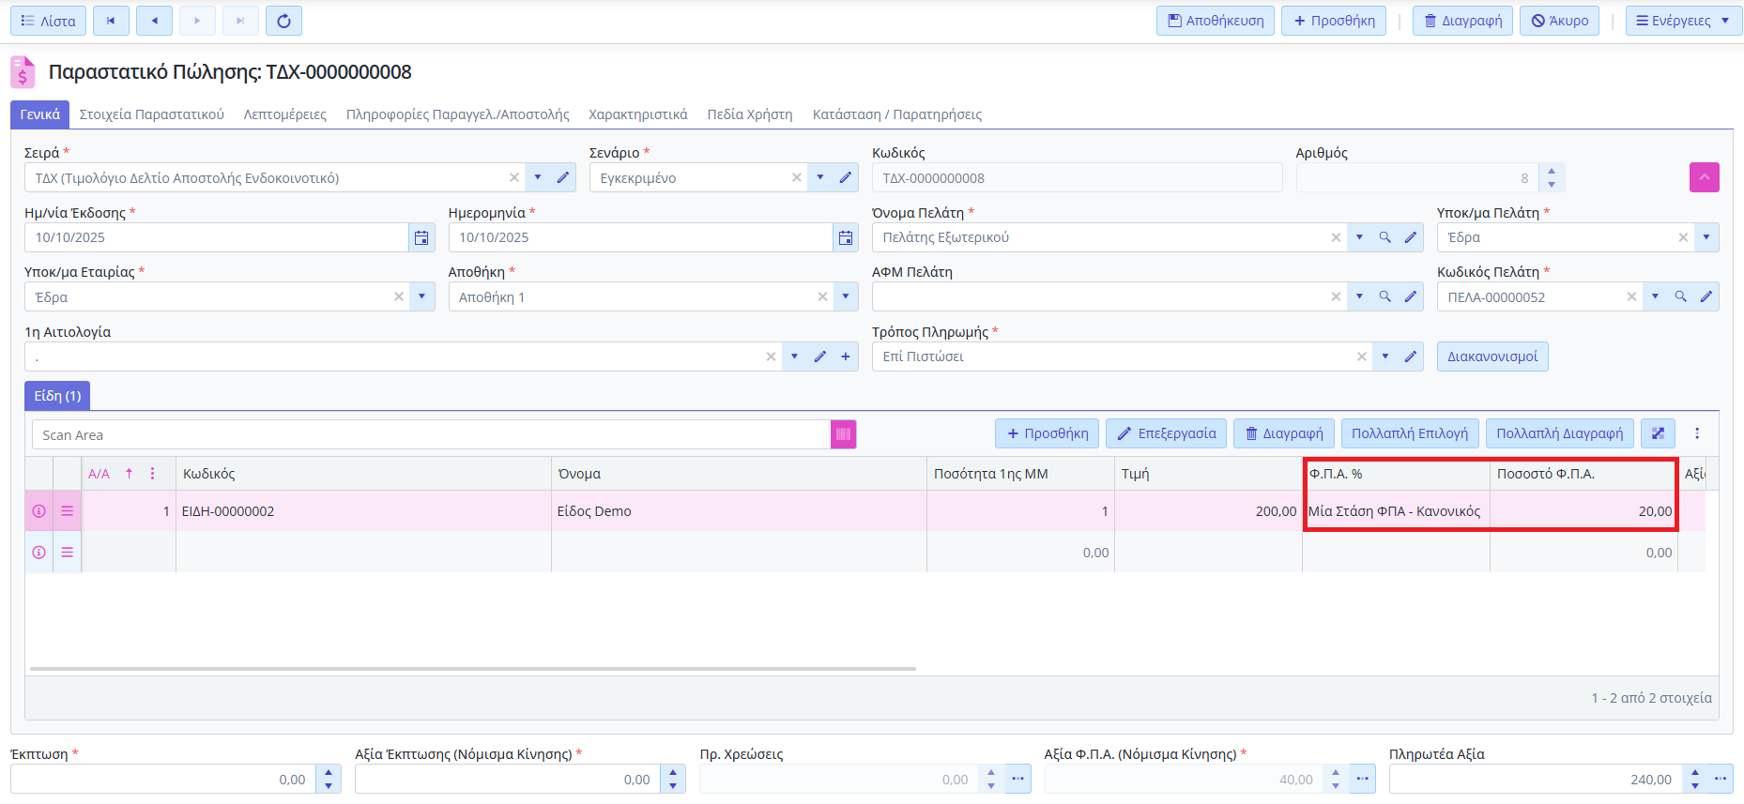
Task: Click into the Scan Area input field
Action: 432,434
